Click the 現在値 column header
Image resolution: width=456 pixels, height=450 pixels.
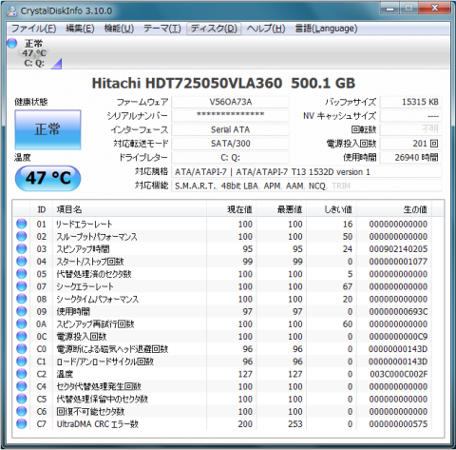coord(232,209)
